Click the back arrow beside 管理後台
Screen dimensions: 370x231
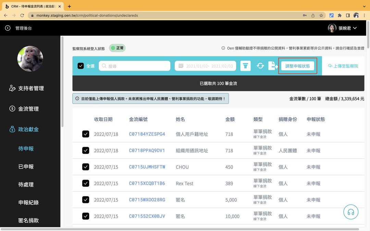click(x=8, y=28)
